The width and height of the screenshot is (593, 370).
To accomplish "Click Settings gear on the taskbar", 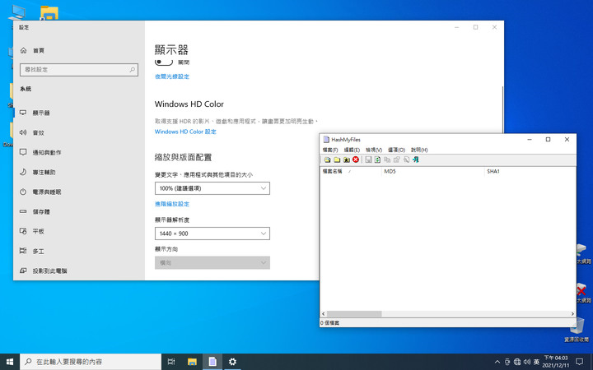I will point(232,362).
